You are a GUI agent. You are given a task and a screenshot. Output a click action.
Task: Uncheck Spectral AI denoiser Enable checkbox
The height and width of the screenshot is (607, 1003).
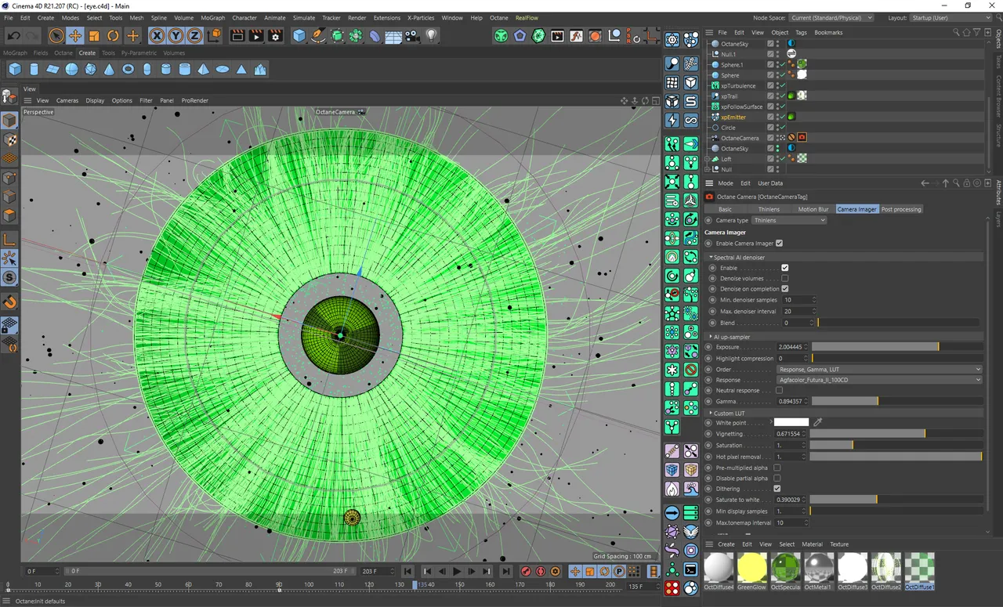(785, 268)
